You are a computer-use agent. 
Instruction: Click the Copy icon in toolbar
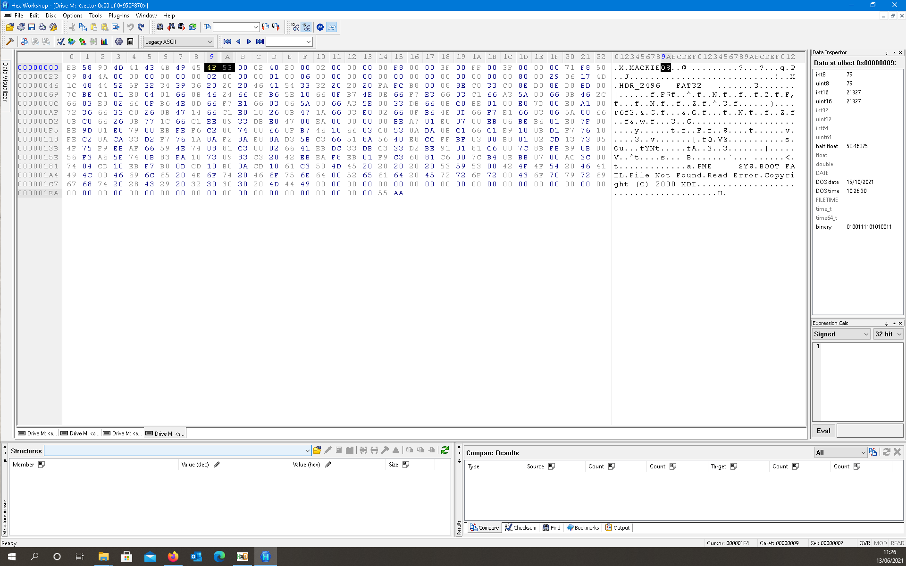pos(83,27)
